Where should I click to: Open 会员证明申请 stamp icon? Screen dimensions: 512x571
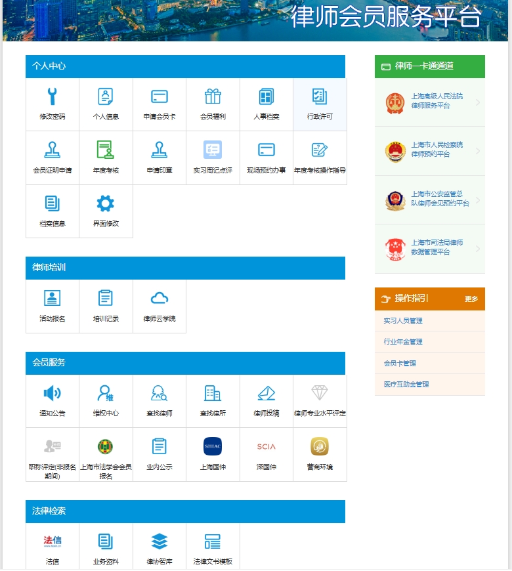[52, 150]
